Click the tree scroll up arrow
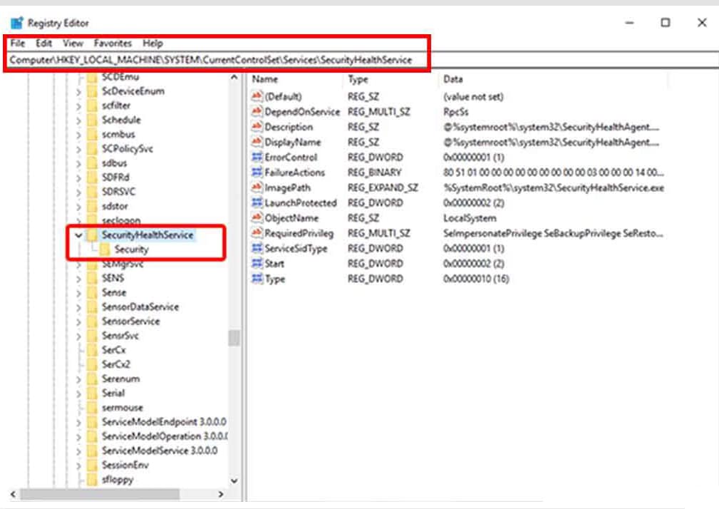 click(x=234, y=78)
